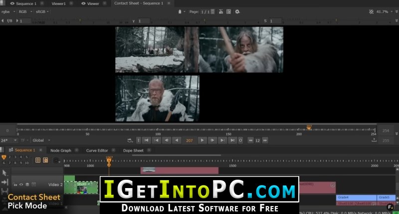The height and width of the screenshot is (214, 399).
Task: Click the contact sheet grid layout icon
Action: pos(228,11)
